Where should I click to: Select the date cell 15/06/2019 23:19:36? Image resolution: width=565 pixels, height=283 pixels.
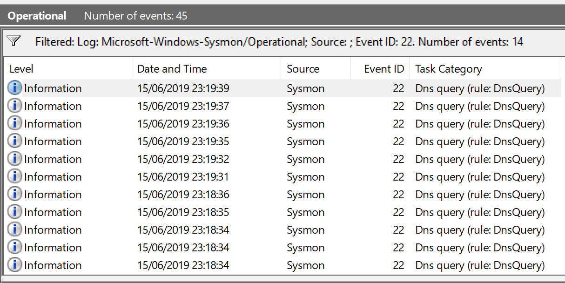183,124
